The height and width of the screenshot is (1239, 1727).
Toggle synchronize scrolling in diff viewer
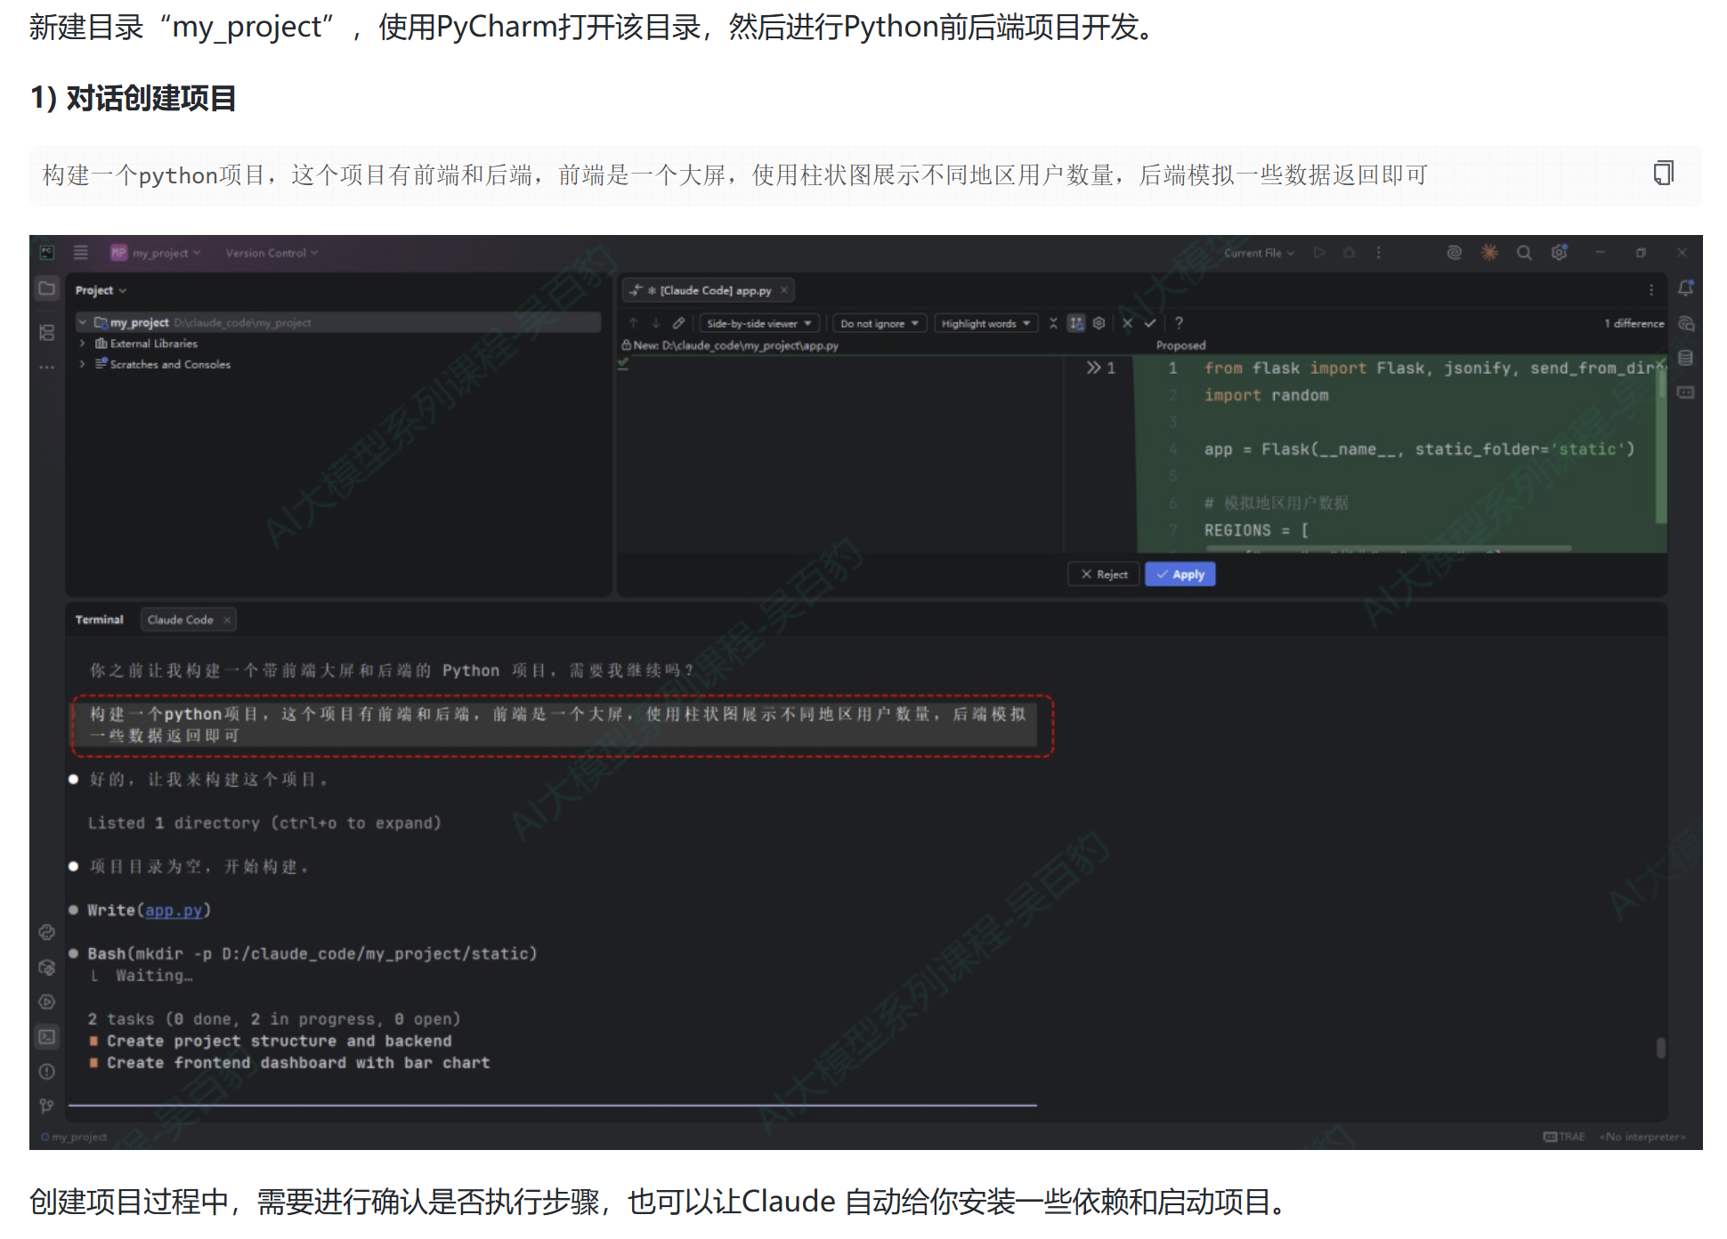tap(1076, 323)
